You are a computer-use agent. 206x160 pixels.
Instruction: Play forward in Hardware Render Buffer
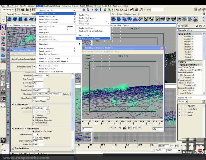pyautogui.click(x=129, y=128)
